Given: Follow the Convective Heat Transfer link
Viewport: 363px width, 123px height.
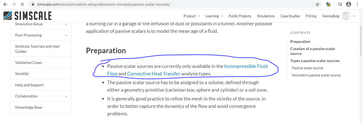Looking at the screenshot, I should pyautogui.click(x=154, y=74).
